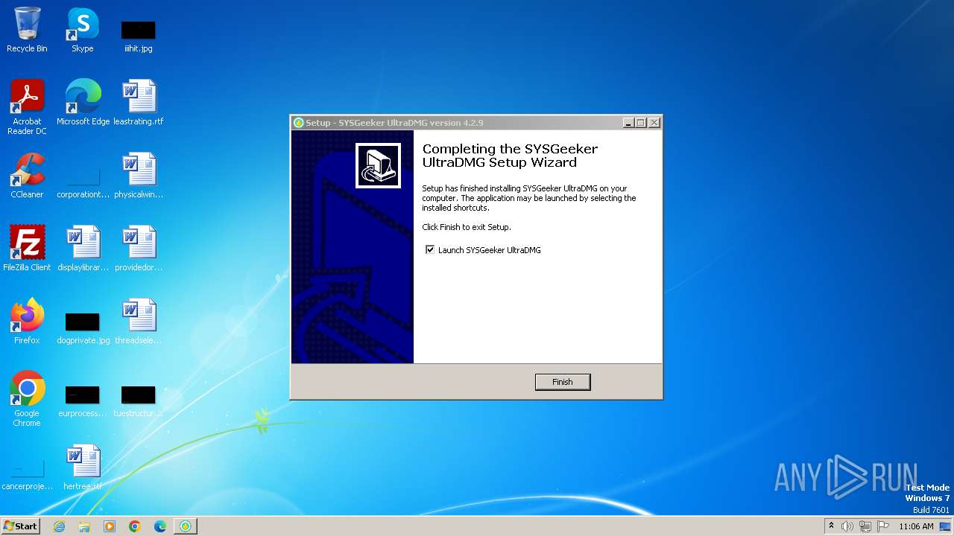Select the providedor... document icon

(x=139, y=249)
